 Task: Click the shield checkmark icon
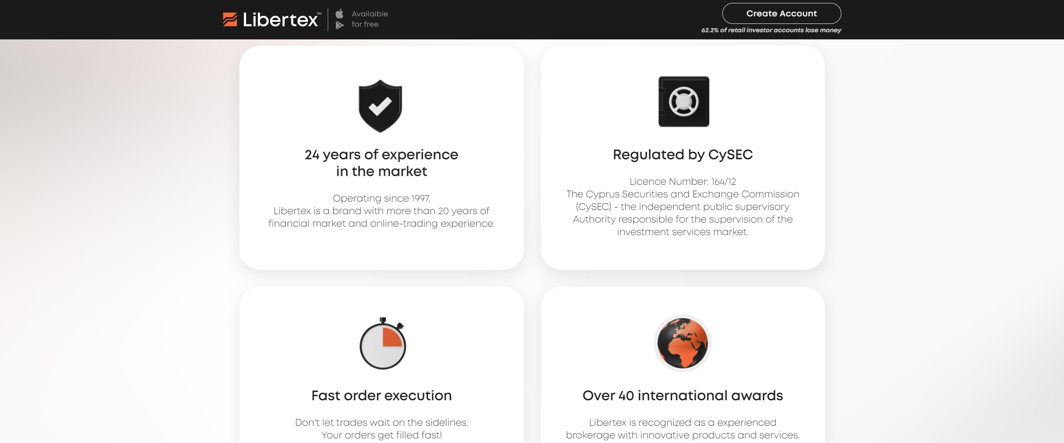click(381, 106)
